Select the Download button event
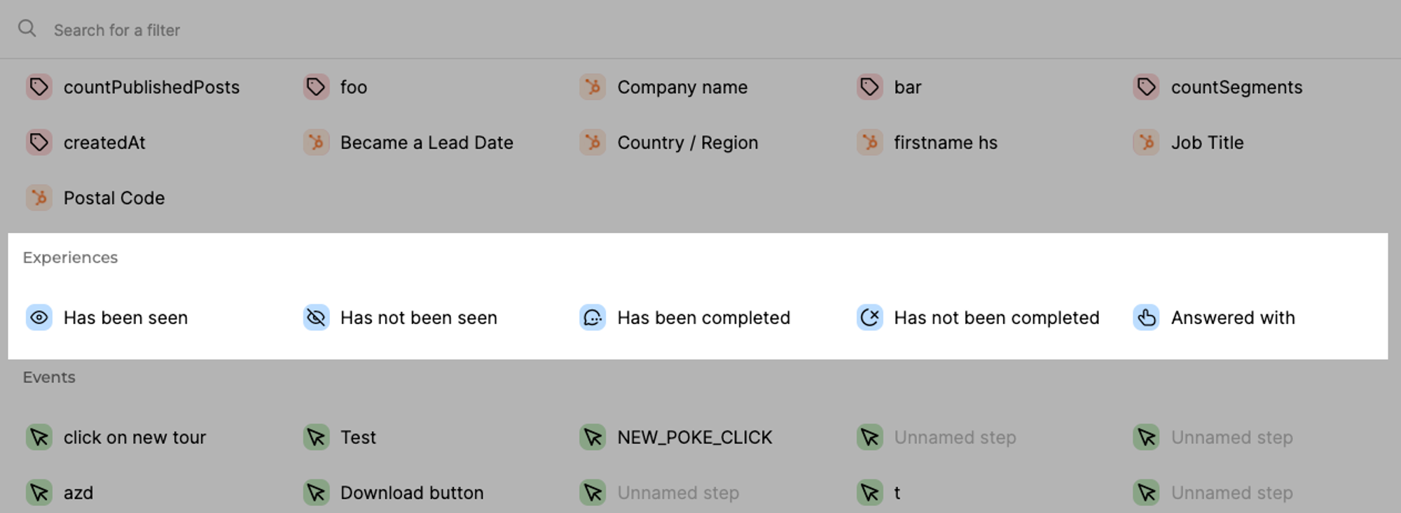Screen dimensions: 1401x513 pyautogui.click(x=411, y=493)
